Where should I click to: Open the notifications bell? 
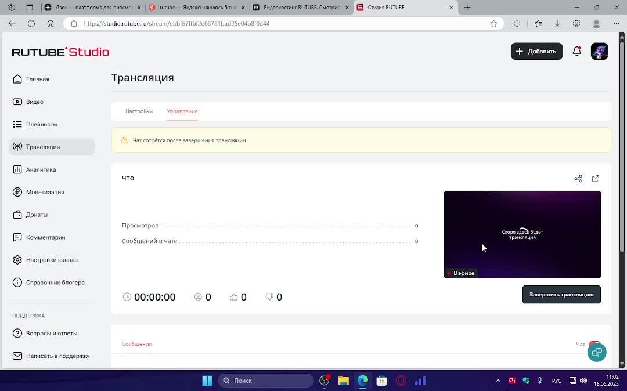(x=576, y=51)
